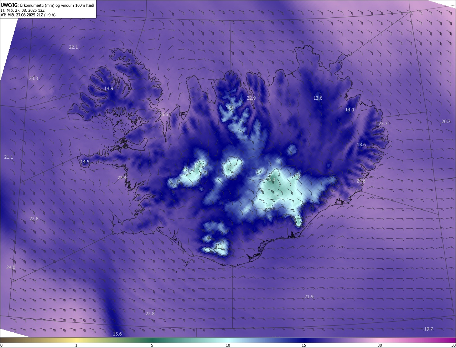Viewport: 456px width, 348px height.
Task: Click the 'IT: Mið. 27. 08. 2025 12Z' line
Action: click(x=23, y=10)
